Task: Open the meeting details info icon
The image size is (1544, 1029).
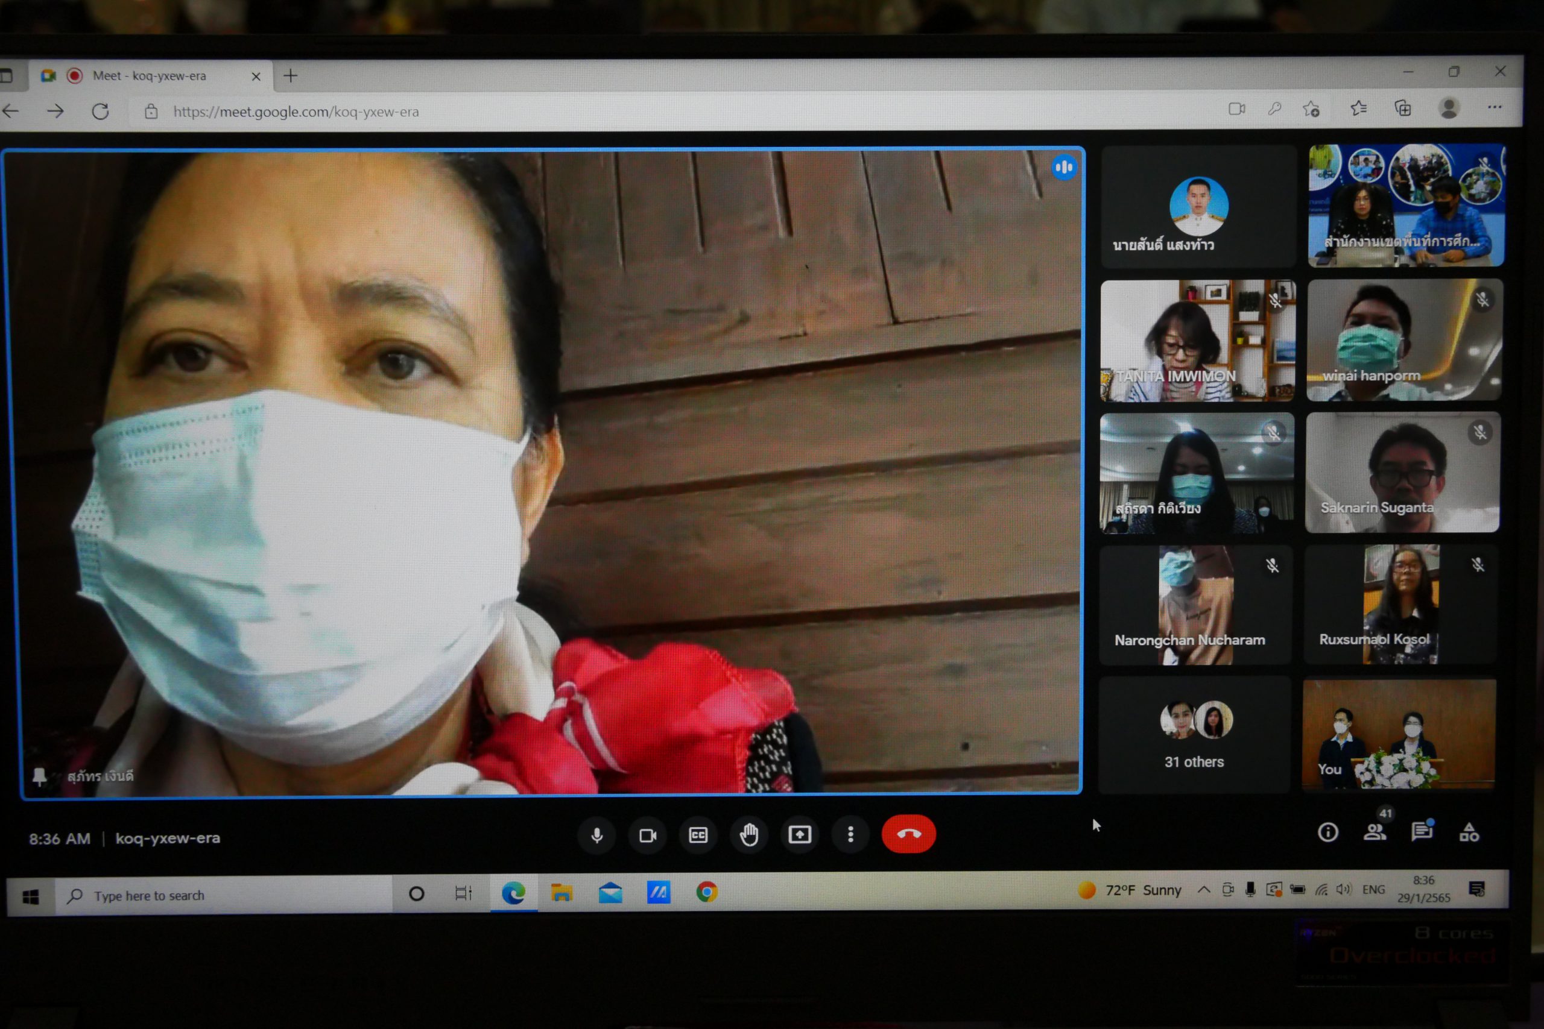Action: point(1327,832)
